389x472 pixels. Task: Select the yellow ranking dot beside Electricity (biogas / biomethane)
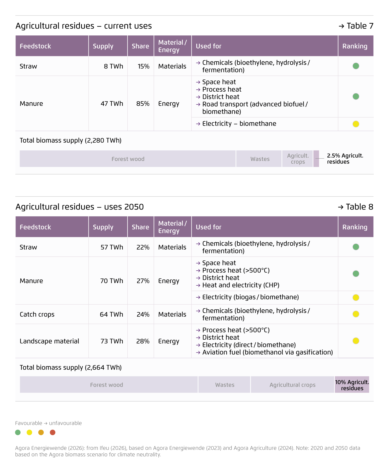356,297
